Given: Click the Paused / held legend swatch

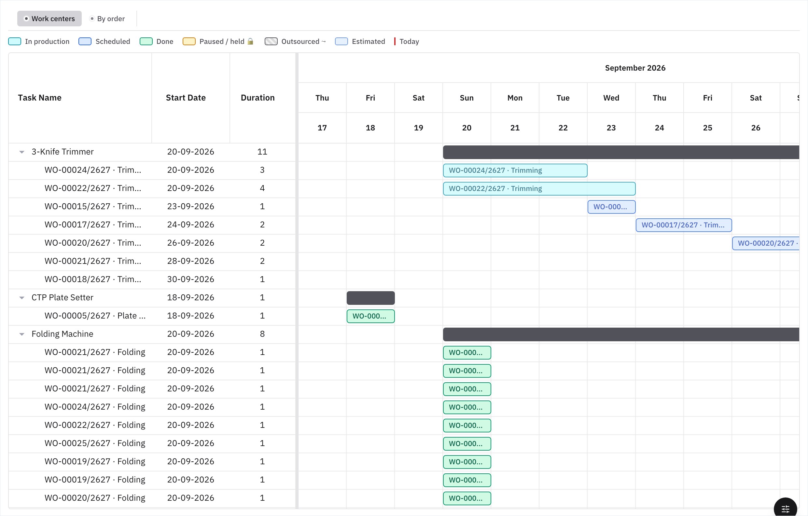Looking at the screenshot, I should [x=189, y=41].
